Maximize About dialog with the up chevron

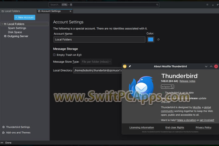pyautogui.click(x=211, y=67)
